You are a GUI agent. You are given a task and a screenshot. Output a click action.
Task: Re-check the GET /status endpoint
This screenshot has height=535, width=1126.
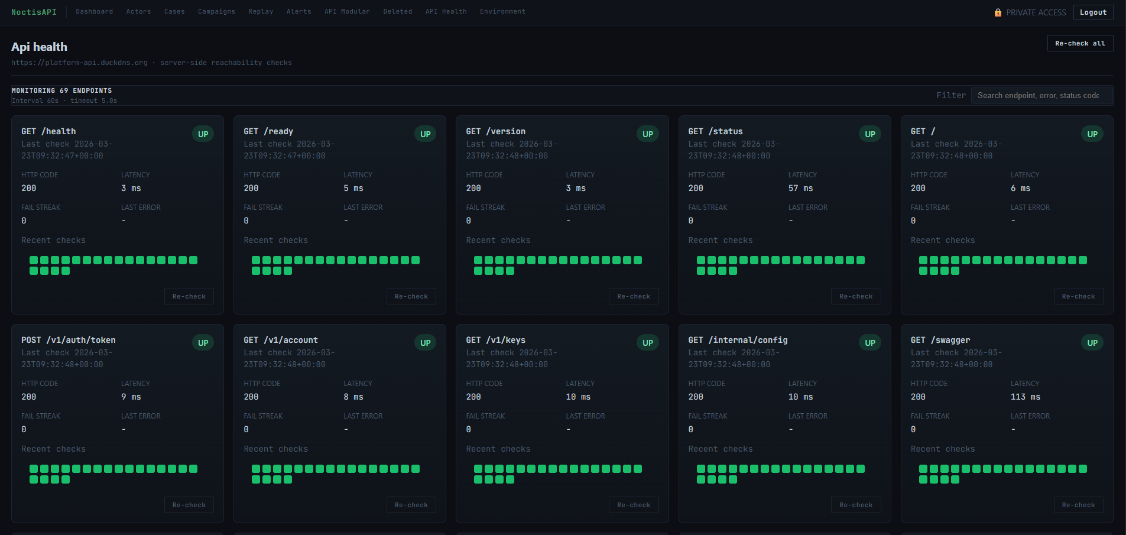(856, 296)
